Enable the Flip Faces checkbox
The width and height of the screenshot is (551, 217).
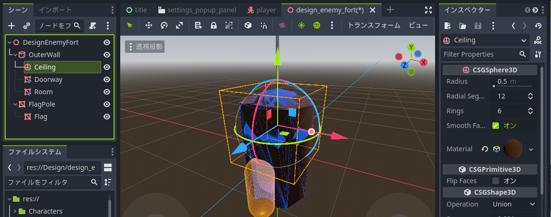[x=496, y=181]
